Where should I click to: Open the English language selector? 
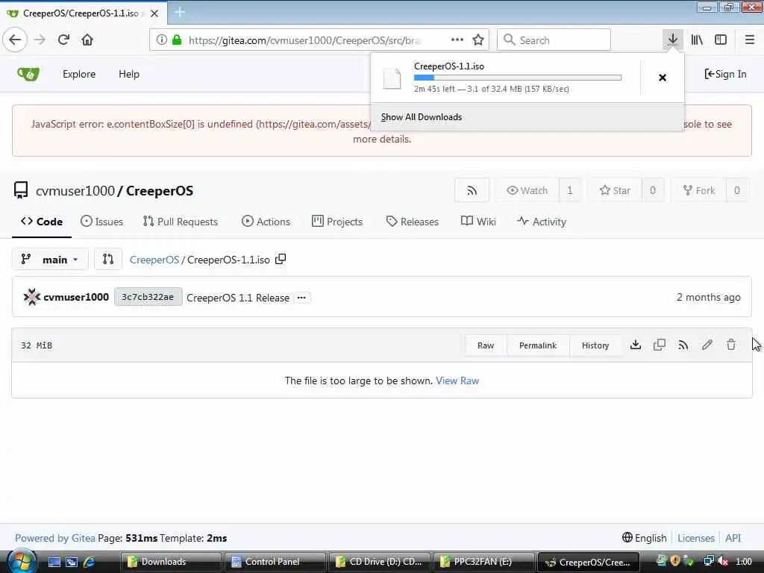click(x=644, y=538)
